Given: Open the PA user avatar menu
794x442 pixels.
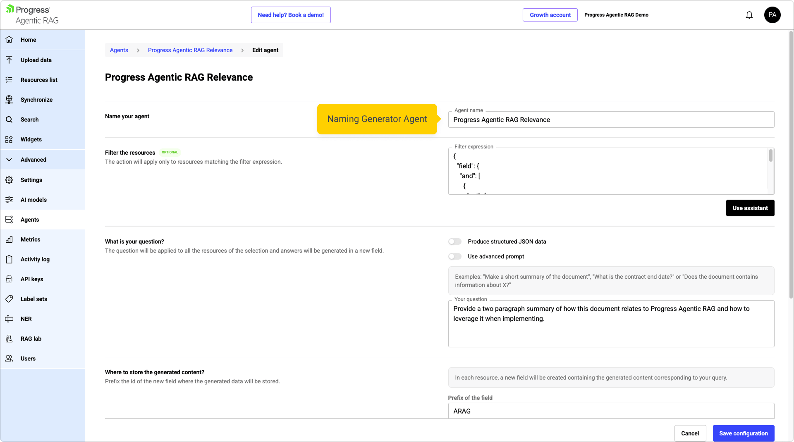Looking at the screenshot, I should click(772, 15).
